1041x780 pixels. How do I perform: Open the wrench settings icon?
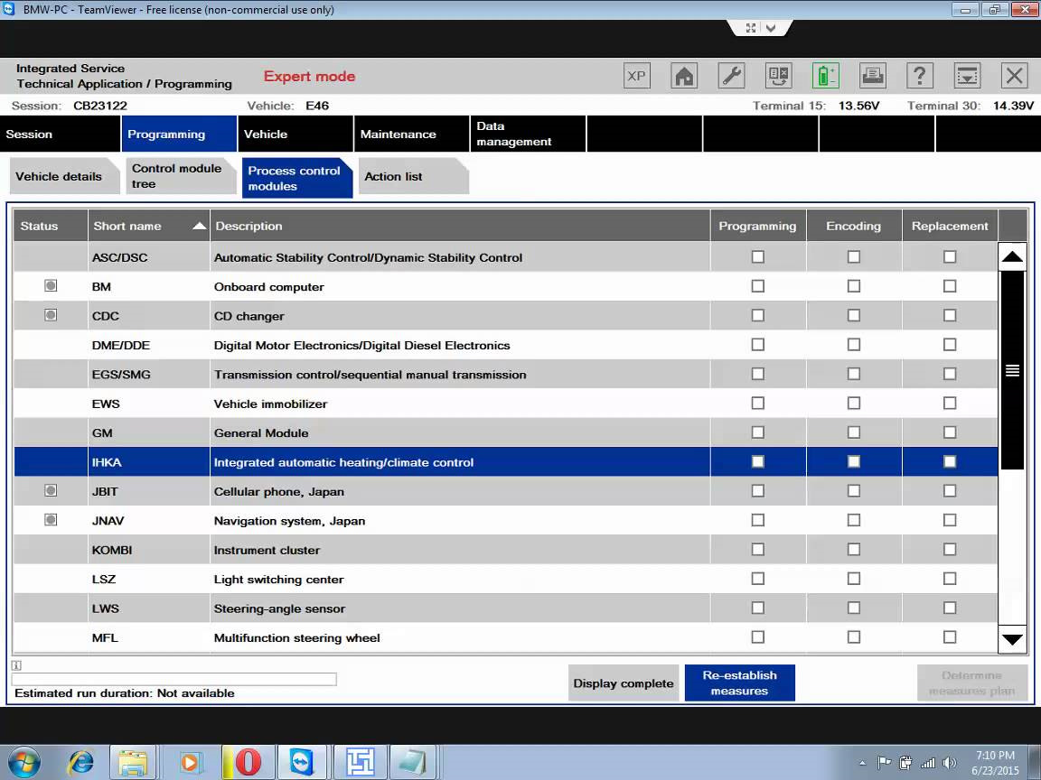pyautogui.click(x=731, y=76)
